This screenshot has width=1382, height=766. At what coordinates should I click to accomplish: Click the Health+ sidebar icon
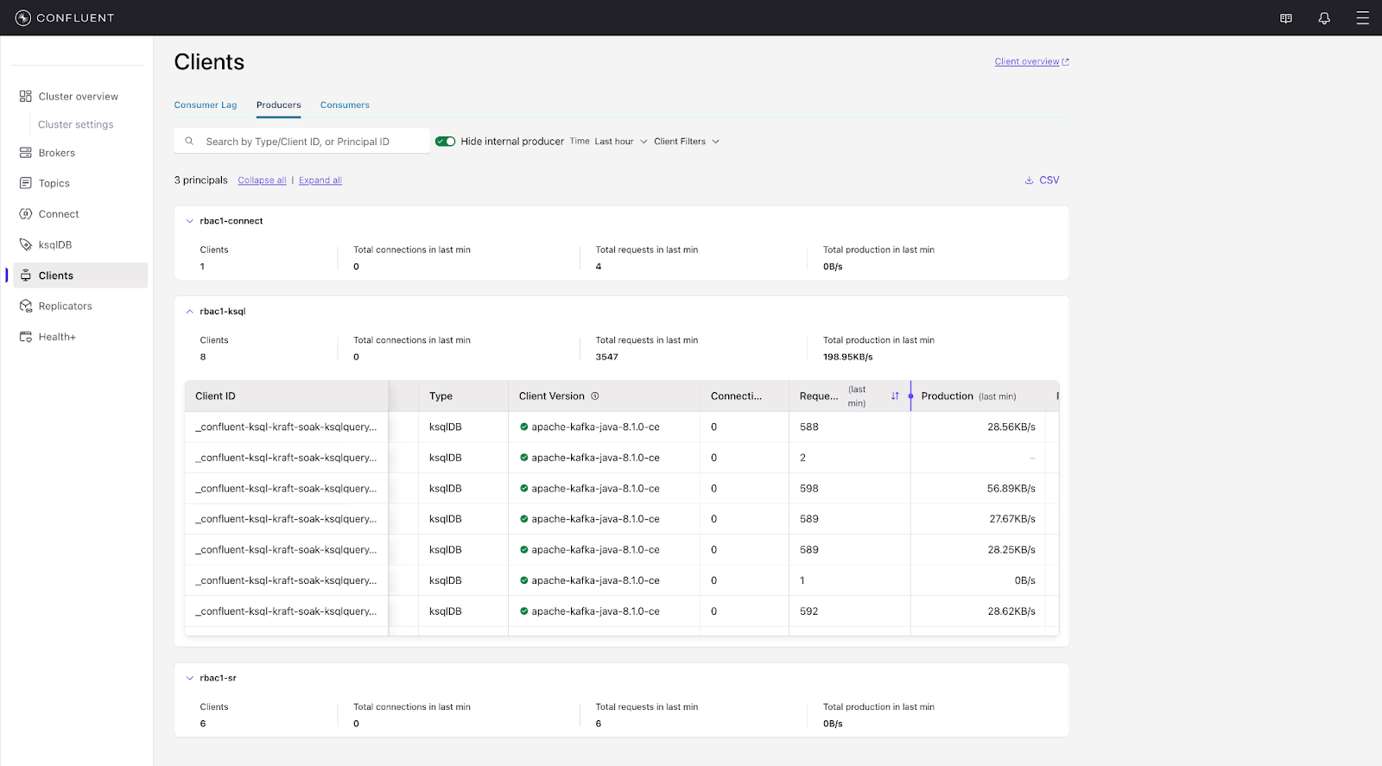click(x=26, y=337)
